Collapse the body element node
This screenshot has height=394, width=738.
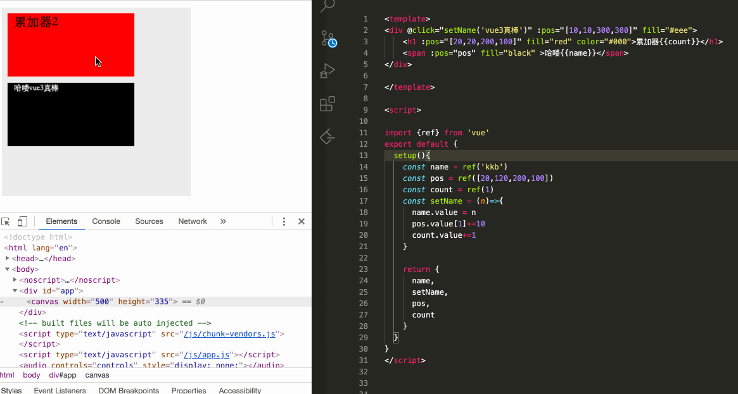point(8,269)
